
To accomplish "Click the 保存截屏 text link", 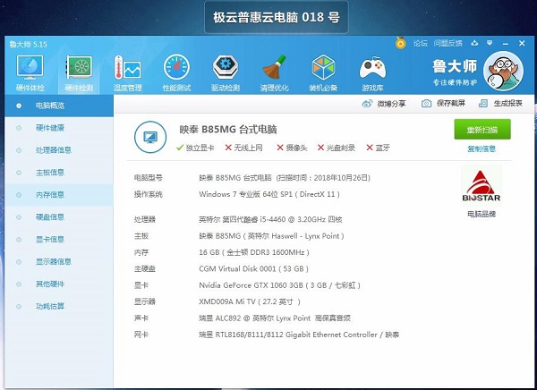I will click(x=451, y=104).
